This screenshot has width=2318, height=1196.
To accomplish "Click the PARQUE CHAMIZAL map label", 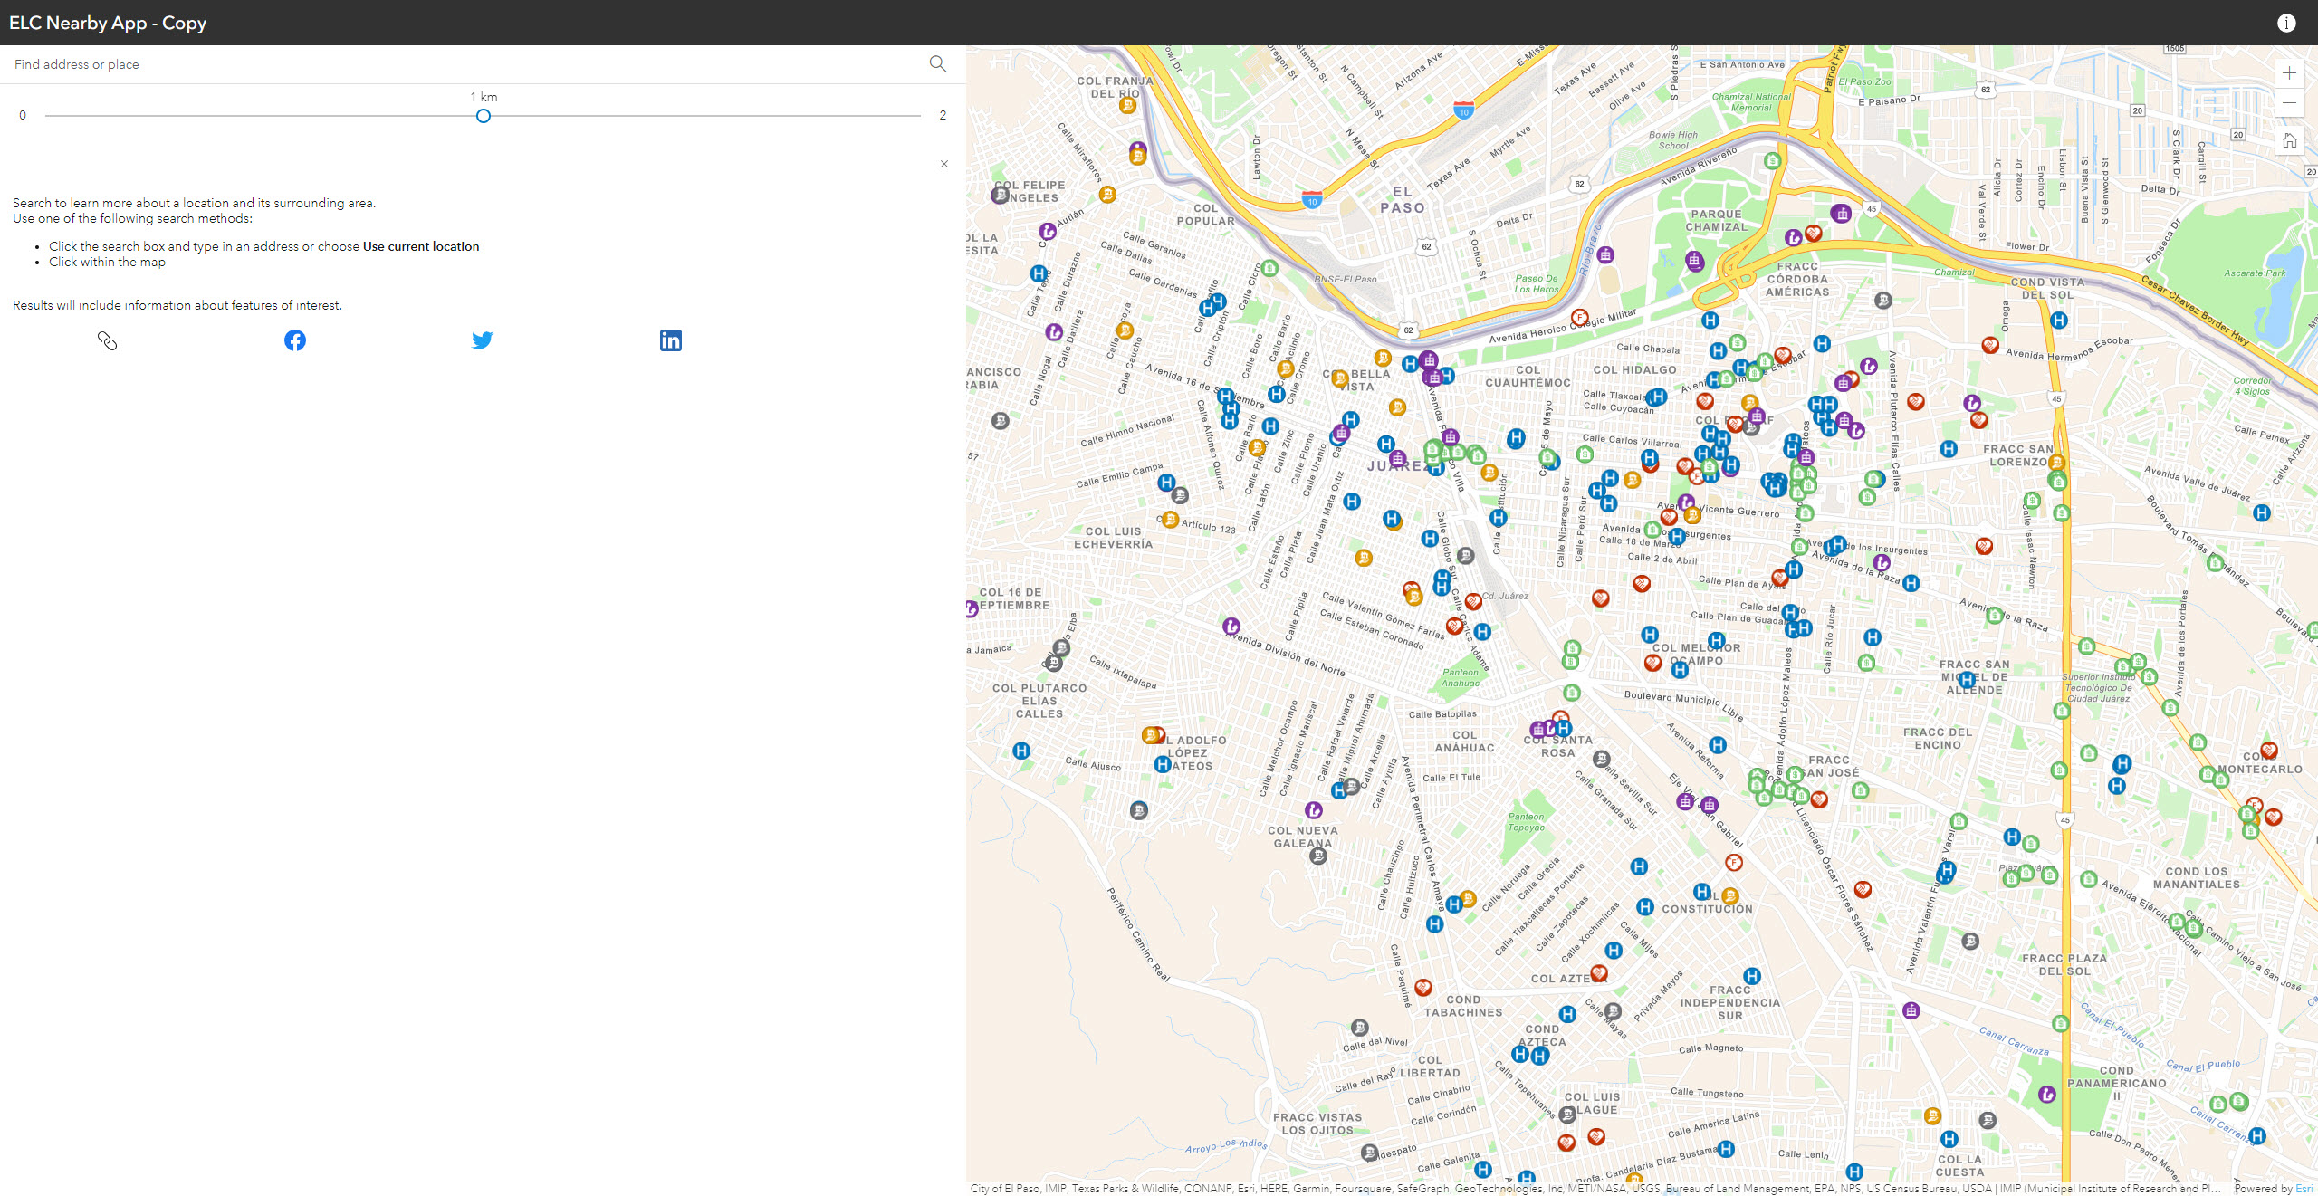I will [x=1716, y=221].
